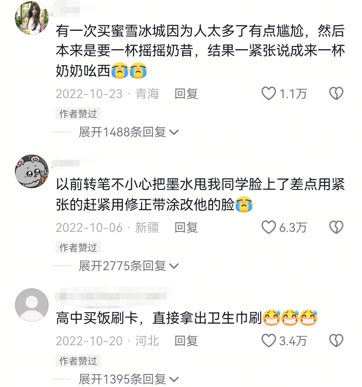The image size is (362, 387).
Task: Expand 展开2775条回复 replies
Action: 129,266
